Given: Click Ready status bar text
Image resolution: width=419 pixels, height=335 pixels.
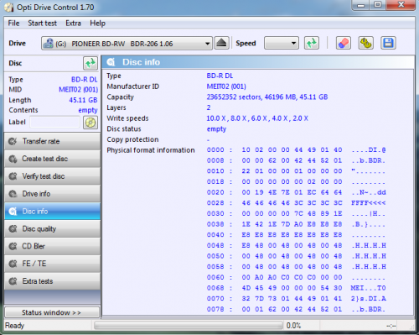Looking at the screenshot, I should 14,326.
